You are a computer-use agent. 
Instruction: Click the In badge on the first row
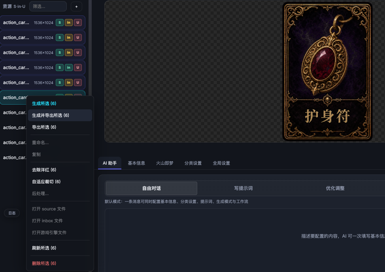[x=69, y=23]
